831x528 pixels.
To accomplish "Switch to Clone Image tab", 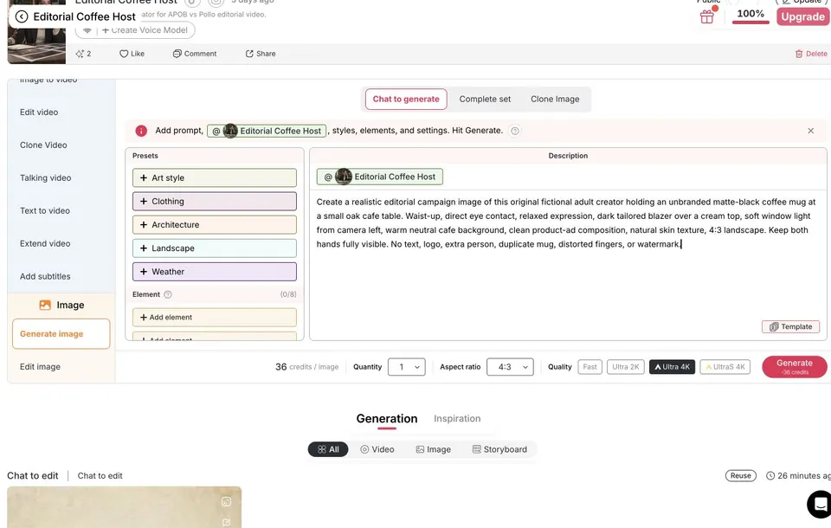I will (x=555, y=100).
